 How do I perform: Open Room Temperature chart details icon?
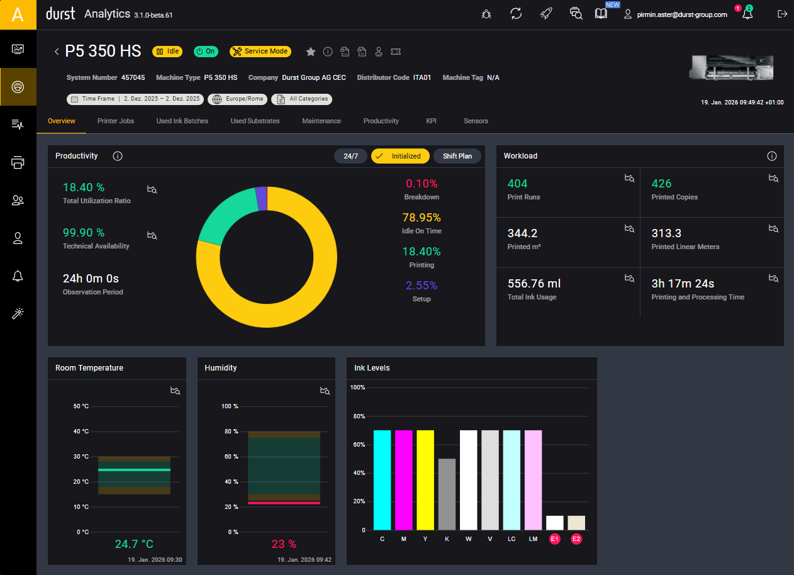[x=176, y=391]
